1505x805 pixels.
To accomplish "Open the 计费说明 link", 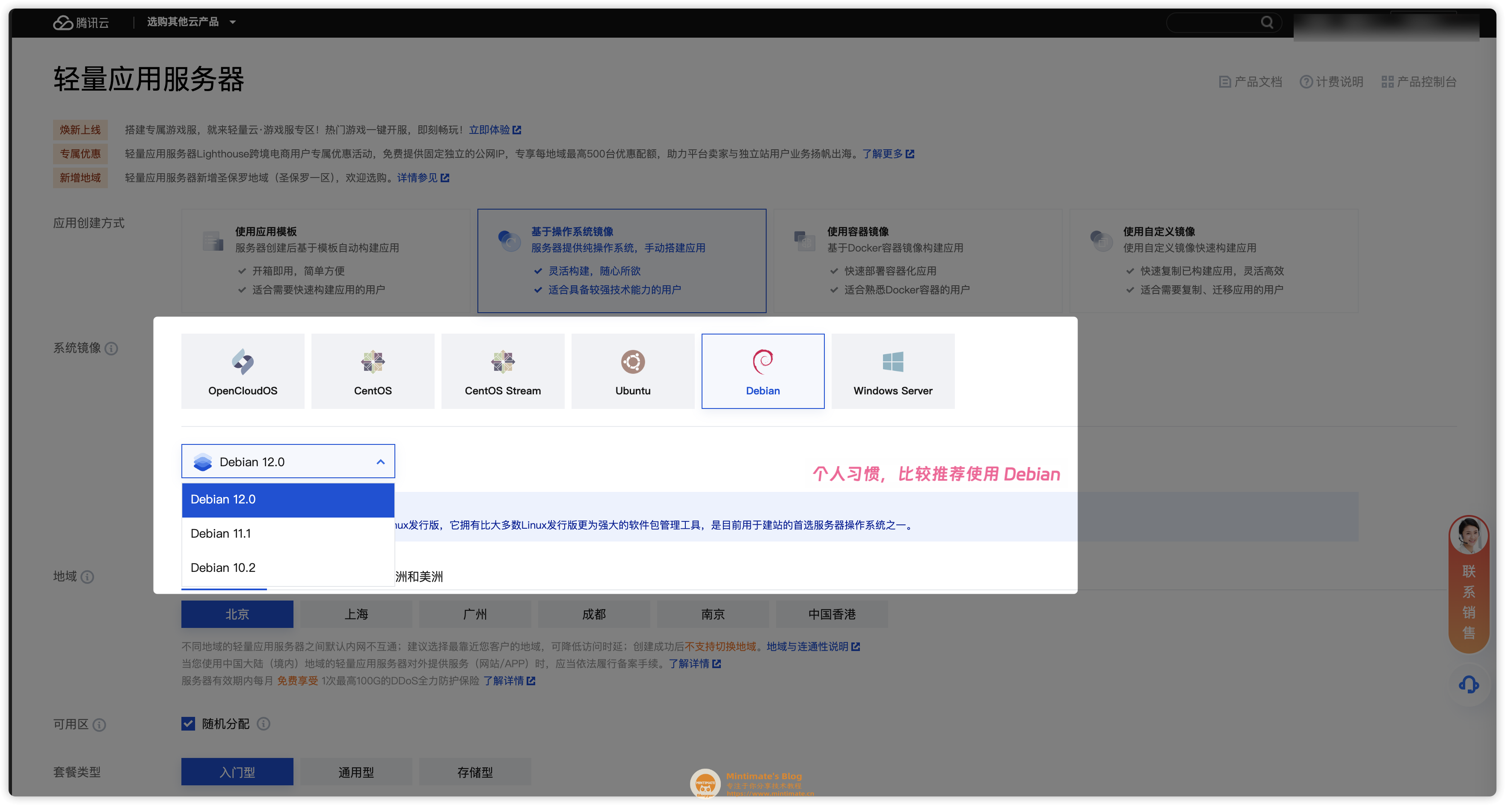I will point(1331,82).
